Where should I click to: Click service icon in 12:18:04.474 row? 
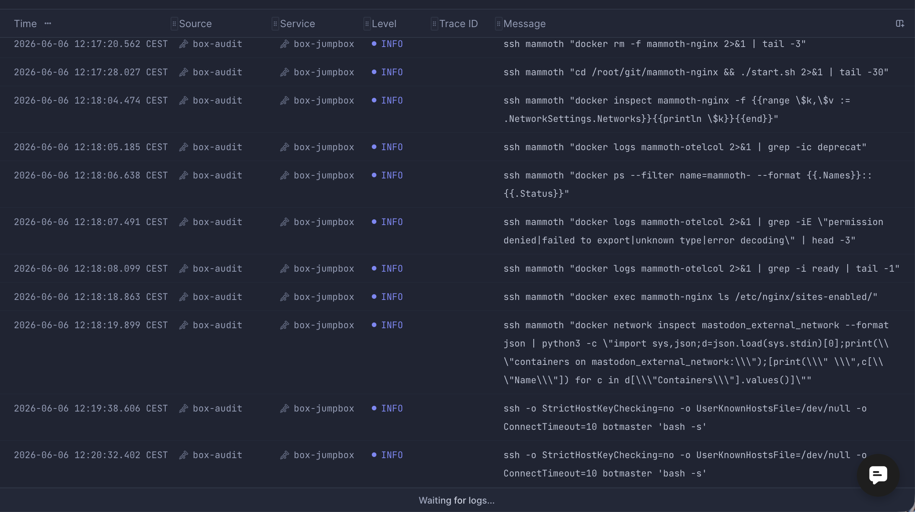point(285,100)
